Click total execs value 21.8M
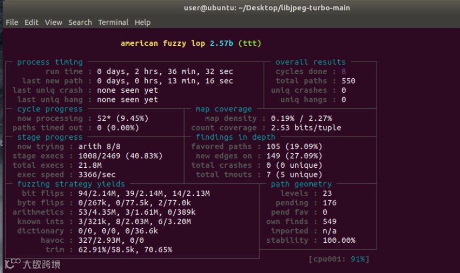 pyautogui.click(x=90, y=165)
